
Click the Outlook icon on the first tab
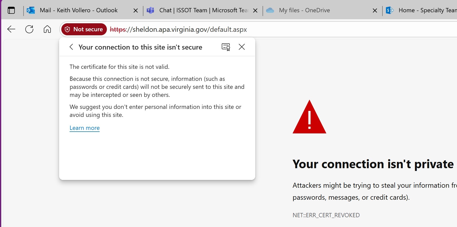pos(31,10)
